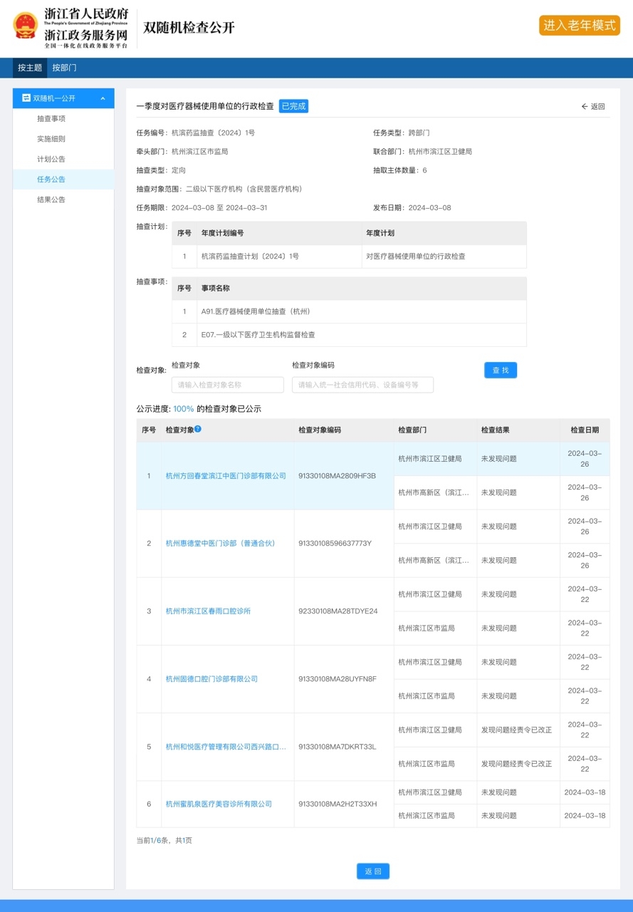Focus the 检查对象编码 input field
Viewport: 633px width, 912px height.
pyautogui.click(x=362, y=385)
